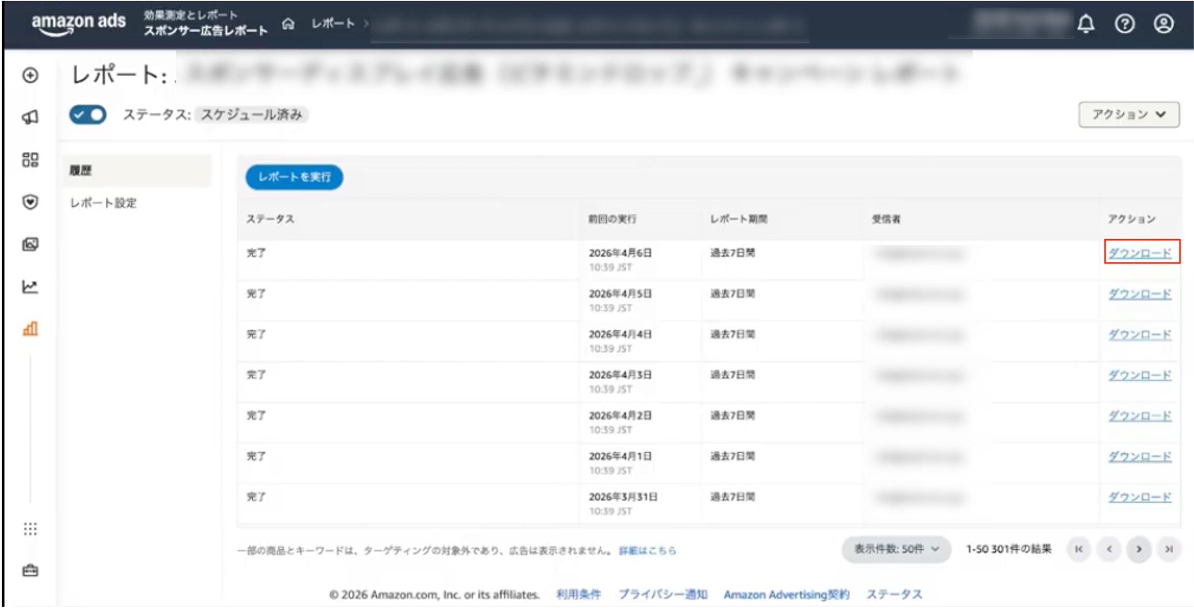Click the レポート breadcrumb item
The width and height of the screenshot is (1194, 608).
(x=333, y=23)
